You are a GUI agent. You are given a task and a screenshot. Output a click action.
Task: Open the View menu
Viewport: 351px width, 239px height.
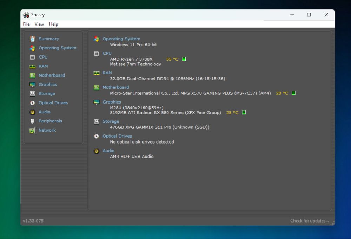click(x=39, y=24)
